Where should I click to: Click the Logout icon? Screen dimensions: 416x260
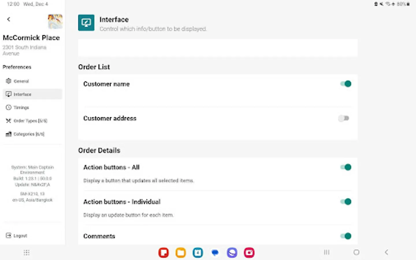pos(9,235)
